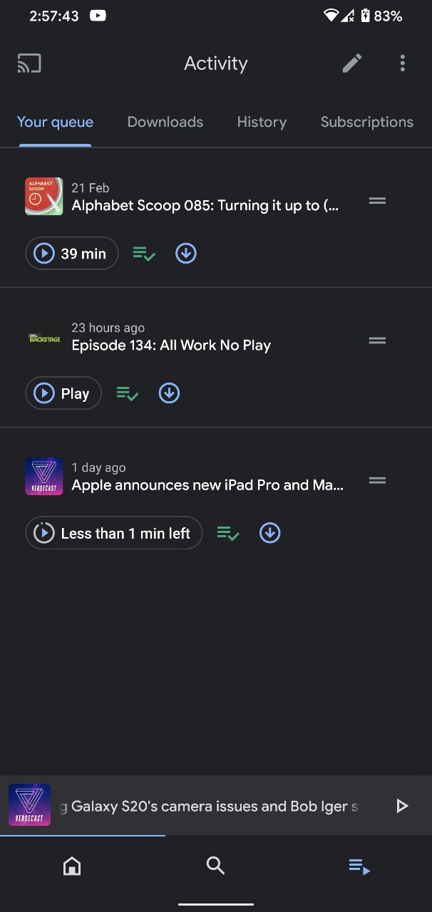Viewport: 432px width, 912px height.
Task: Play Episode 134: All Work No Play
Action: (x=63, y=393)
